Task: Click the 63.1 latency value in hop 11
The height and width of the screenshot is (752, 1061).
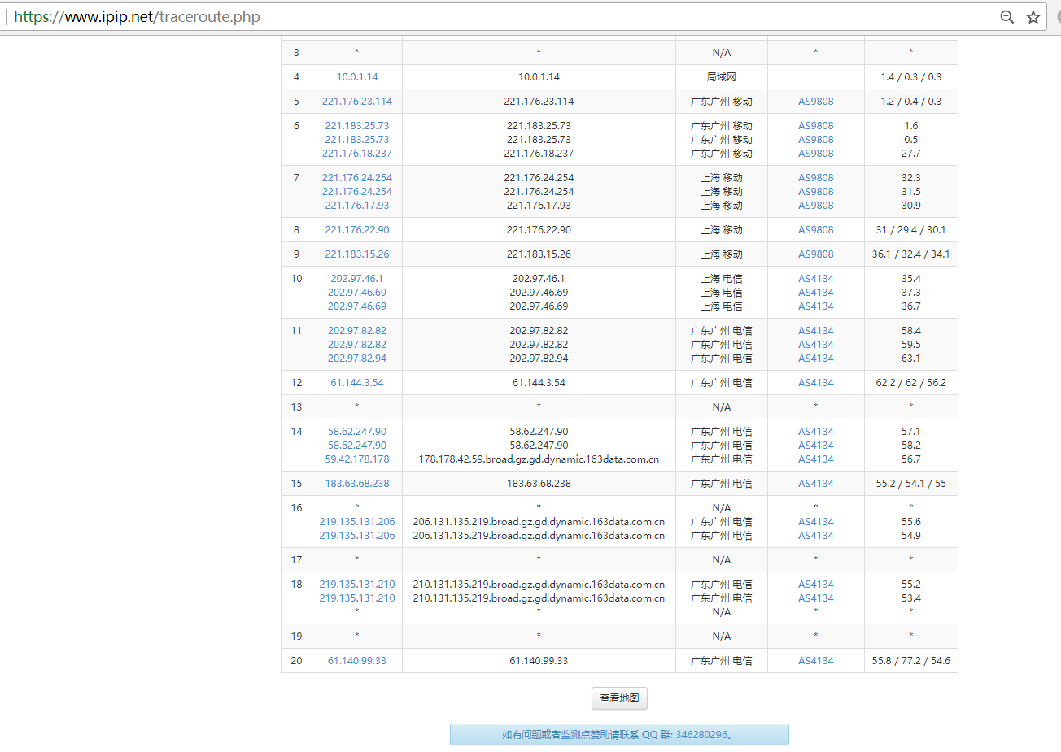Action: pos(911,359)
